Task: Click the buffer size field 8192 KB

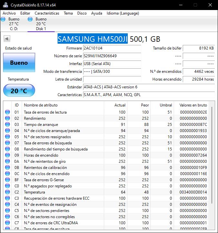Action: 199,48
